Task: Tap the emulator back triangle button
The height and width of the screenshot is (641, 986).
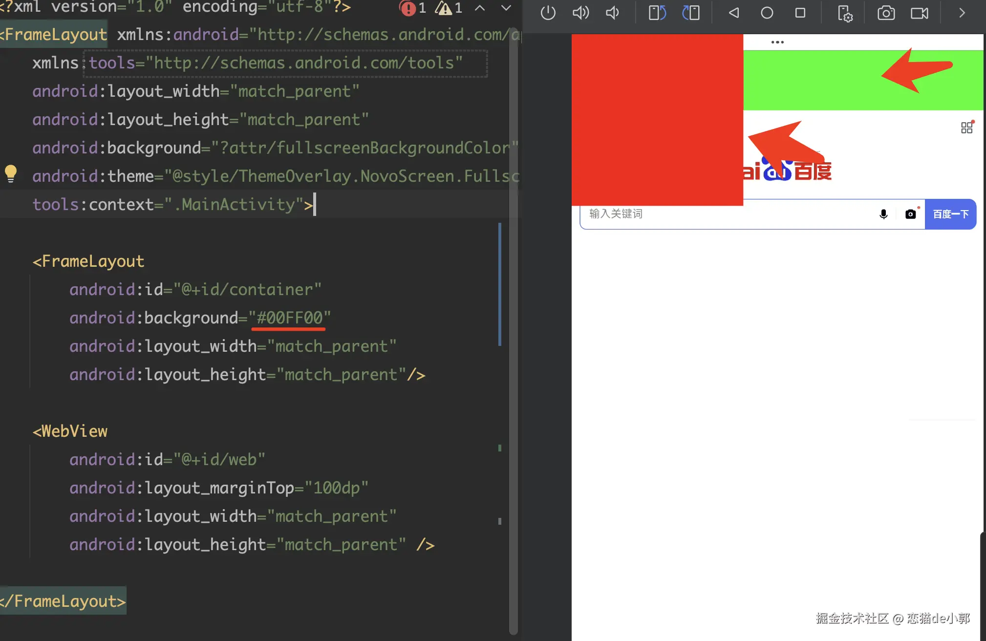Action: coord(733,13)
